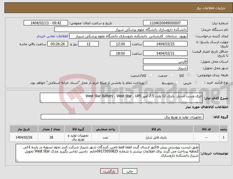The height and width of the screenshot is (179, 233).
Task: Click the item name cell باتری قابل شارژ
Action: click(x=156, y=137)
